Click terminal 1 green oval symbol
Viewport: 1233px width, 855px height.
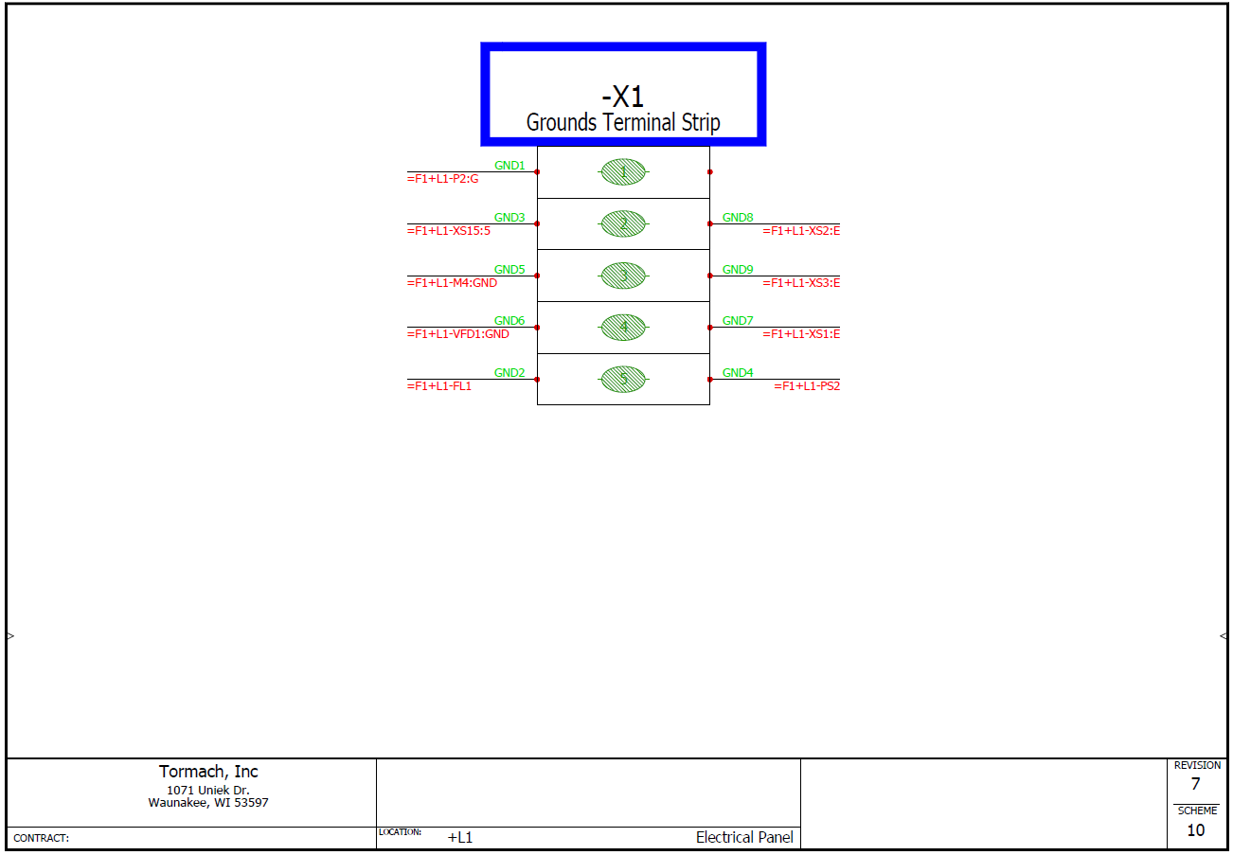coord(623,171)
